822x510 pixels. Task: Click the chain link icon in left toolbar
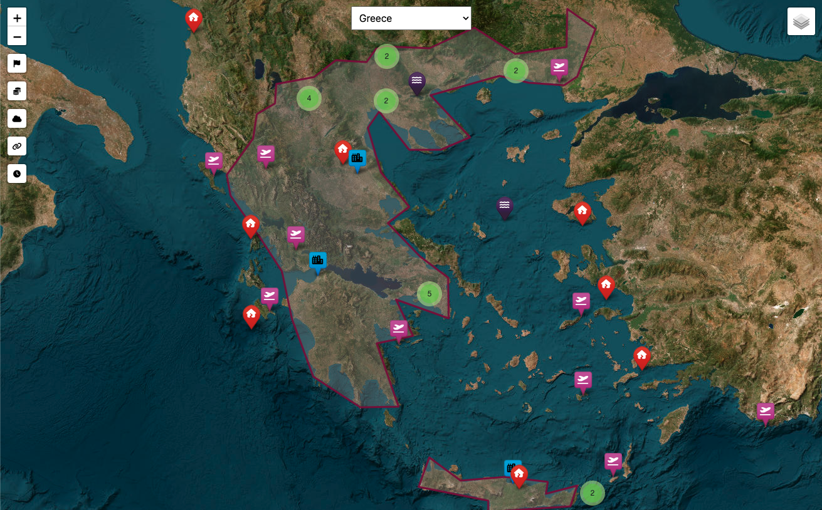tap(17, 146)
